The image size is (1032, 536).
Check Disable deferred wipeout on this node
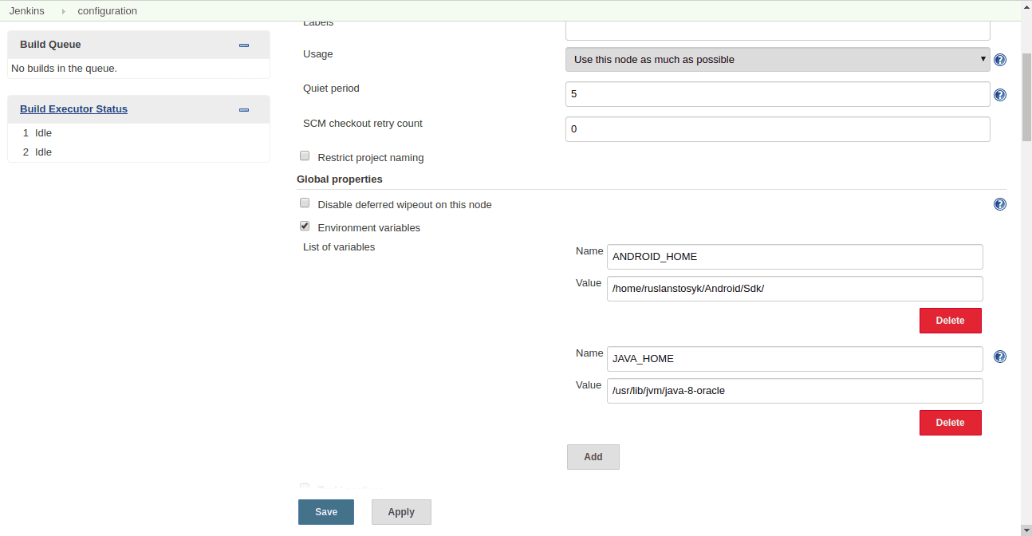[x=305, y=203]
